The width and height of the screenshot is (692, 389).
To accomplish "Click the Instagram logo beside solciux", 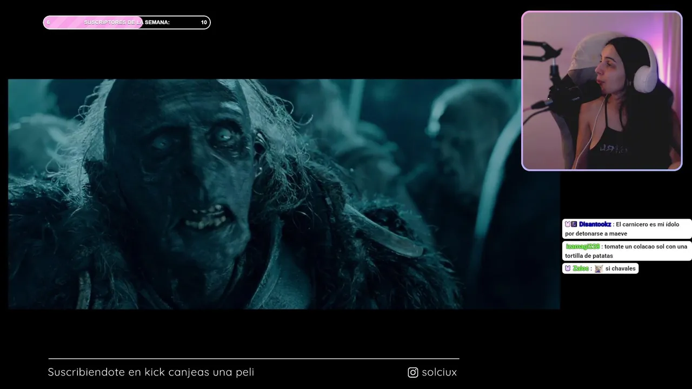I will click(413, 372).
